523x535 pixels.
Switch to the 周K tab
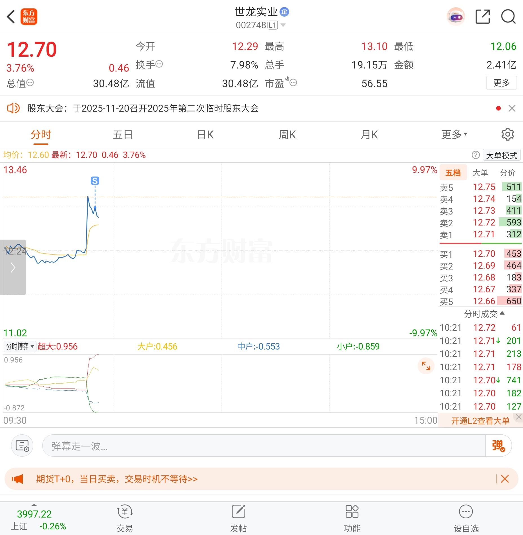(287, 135)
